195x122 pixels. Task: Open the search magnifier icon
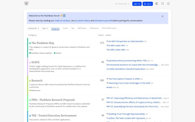pyautogui.click(x=162, y=4)
